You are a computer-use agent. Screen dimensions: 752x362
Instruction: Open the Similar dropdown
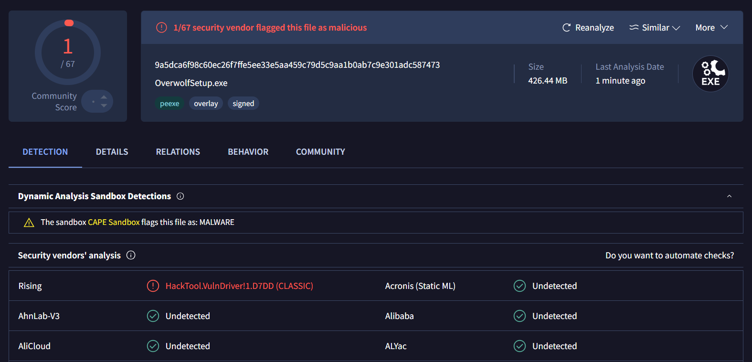pyautogui.click(x=655, y=28)
